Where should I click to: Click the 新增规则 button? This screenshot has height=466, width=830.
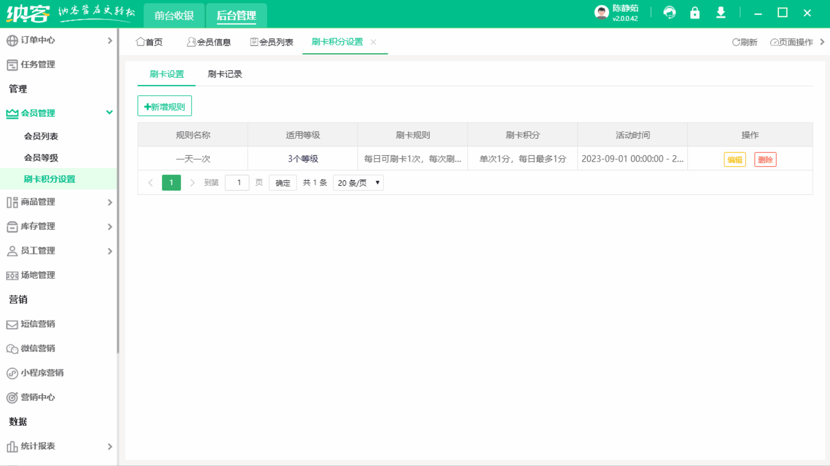click(165, 106)
